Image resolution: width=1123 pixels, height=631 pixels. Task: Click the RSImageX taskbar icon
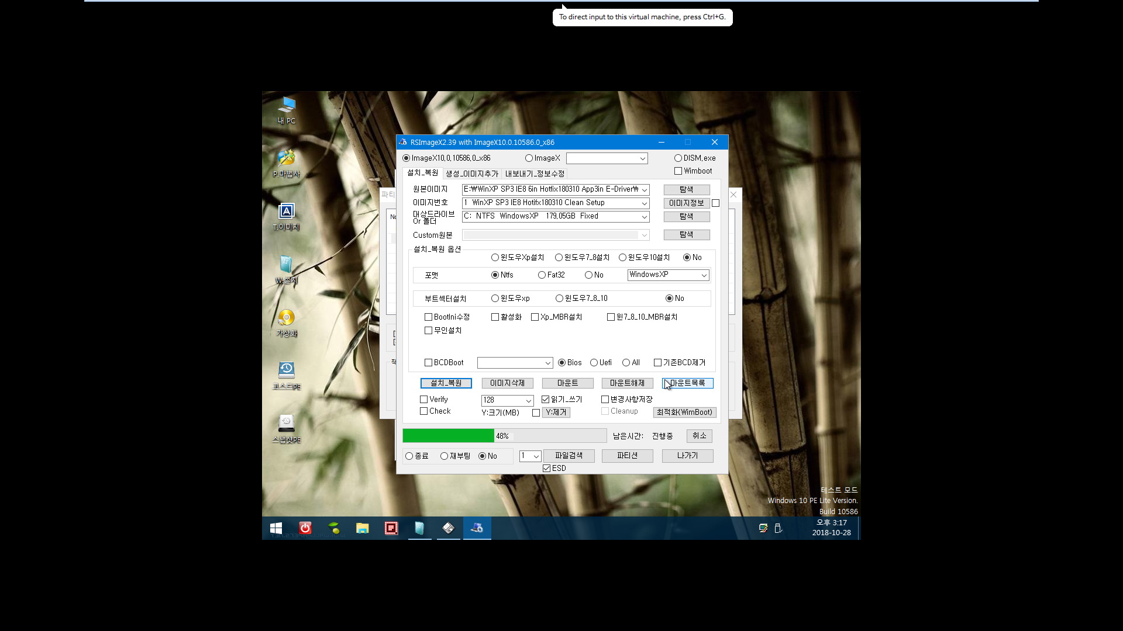pos(477,528)
